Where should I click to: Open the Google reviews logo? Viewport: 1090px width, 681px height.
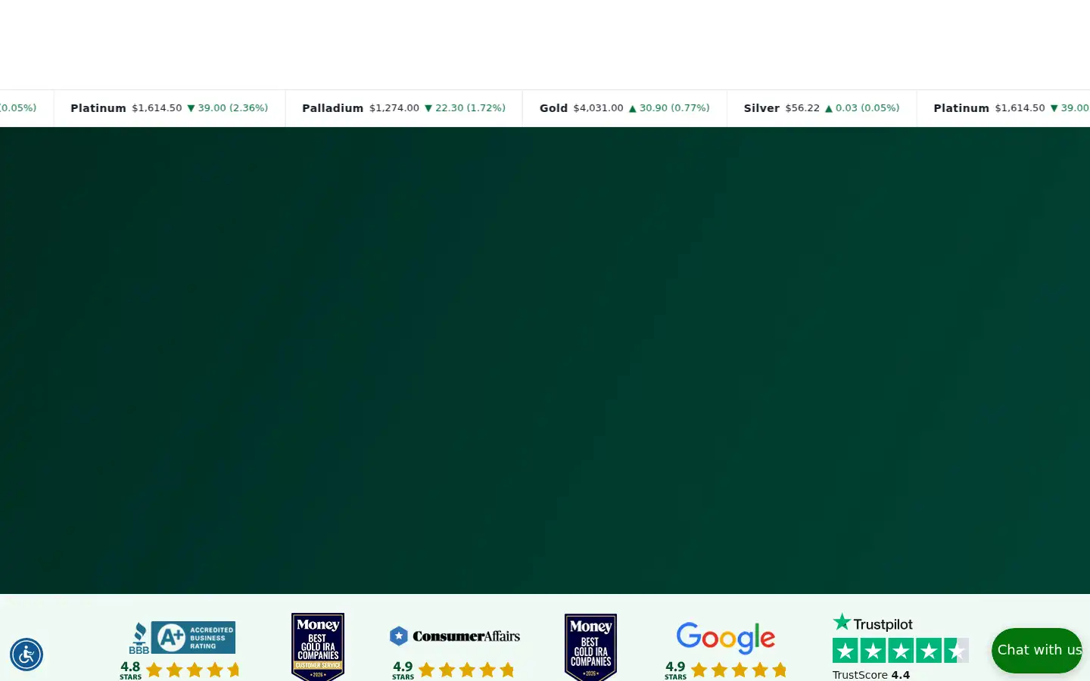[x=726, y=638]
